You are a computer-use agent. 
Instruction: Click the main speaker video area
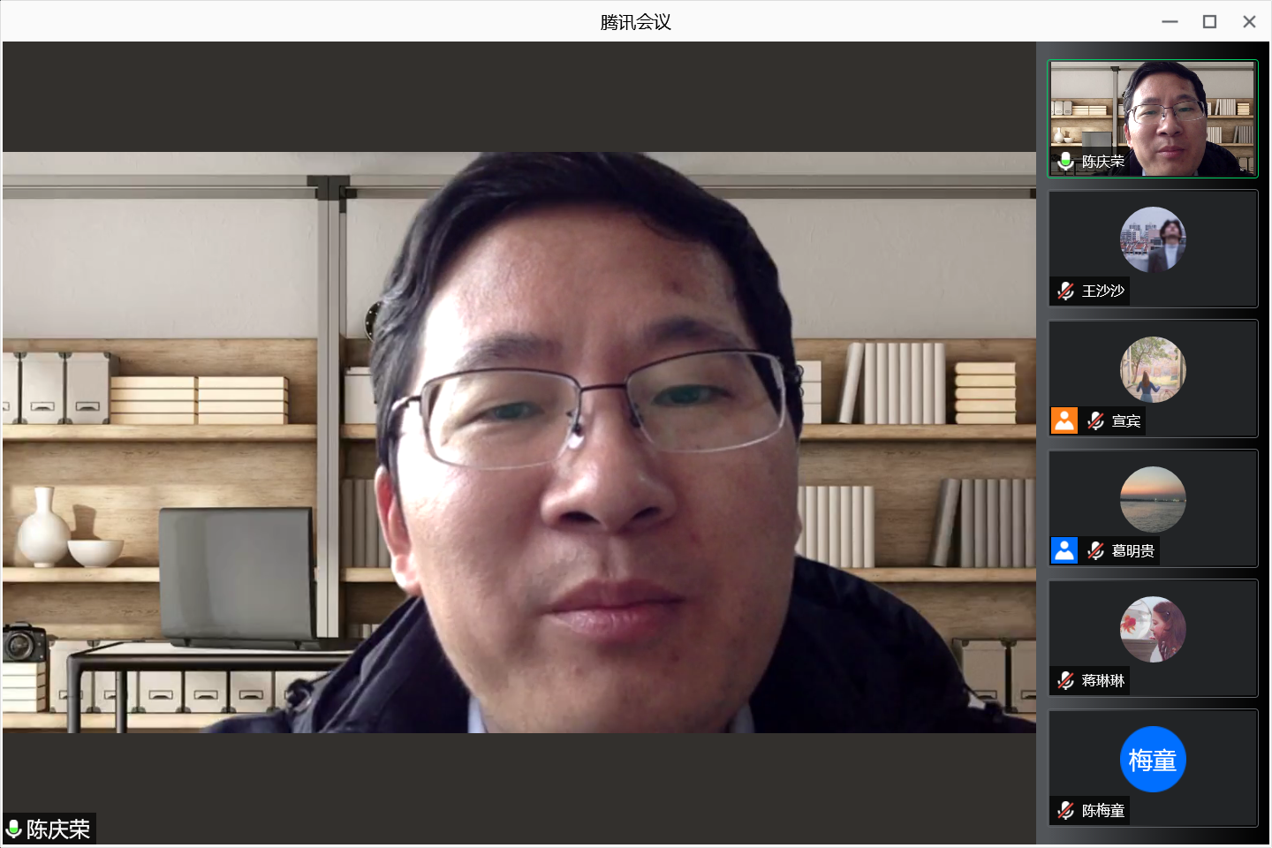(x=519, y=442)
